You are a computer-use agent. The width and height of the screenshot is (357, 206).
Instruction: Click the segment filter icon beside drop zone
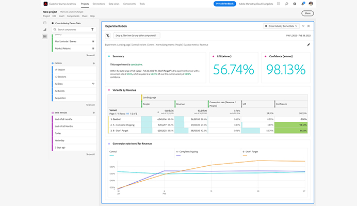coord(108,36)
